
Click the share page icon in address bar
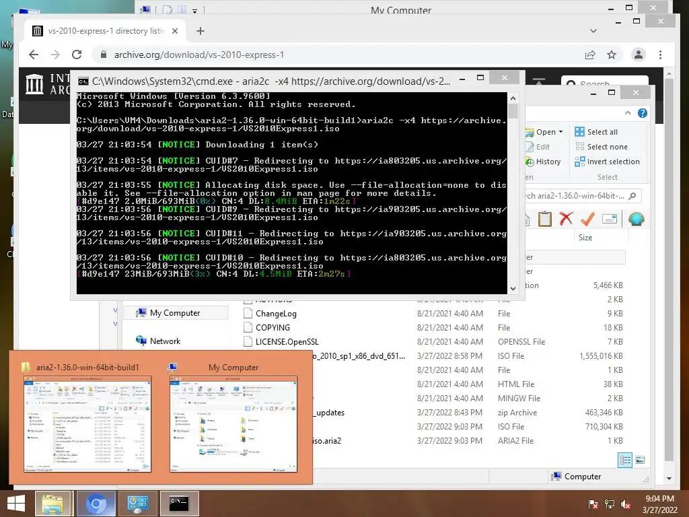point(589,55)
